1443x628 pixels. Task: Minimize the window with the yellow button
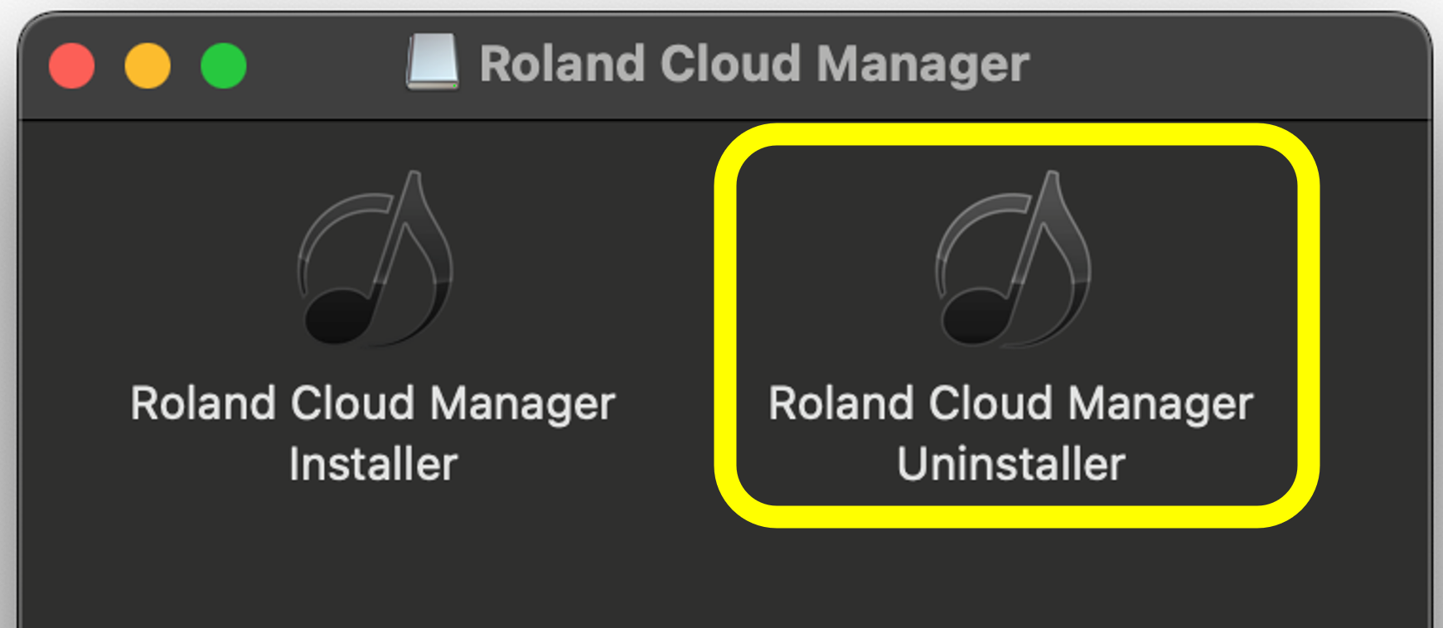pyautogui.click(x=148, y=65)
